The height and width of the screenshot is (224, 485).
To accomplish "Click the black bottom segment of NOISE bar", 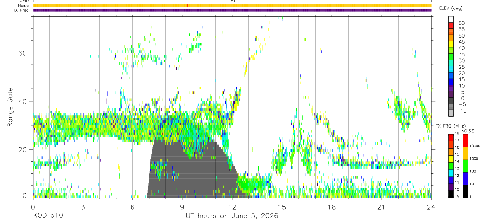I will coord(465,191).
